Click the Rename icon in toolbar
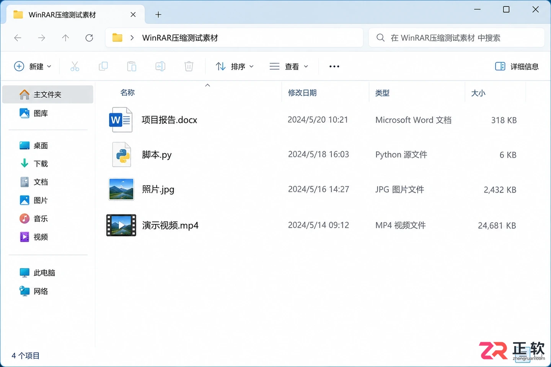 coord(160,67)
